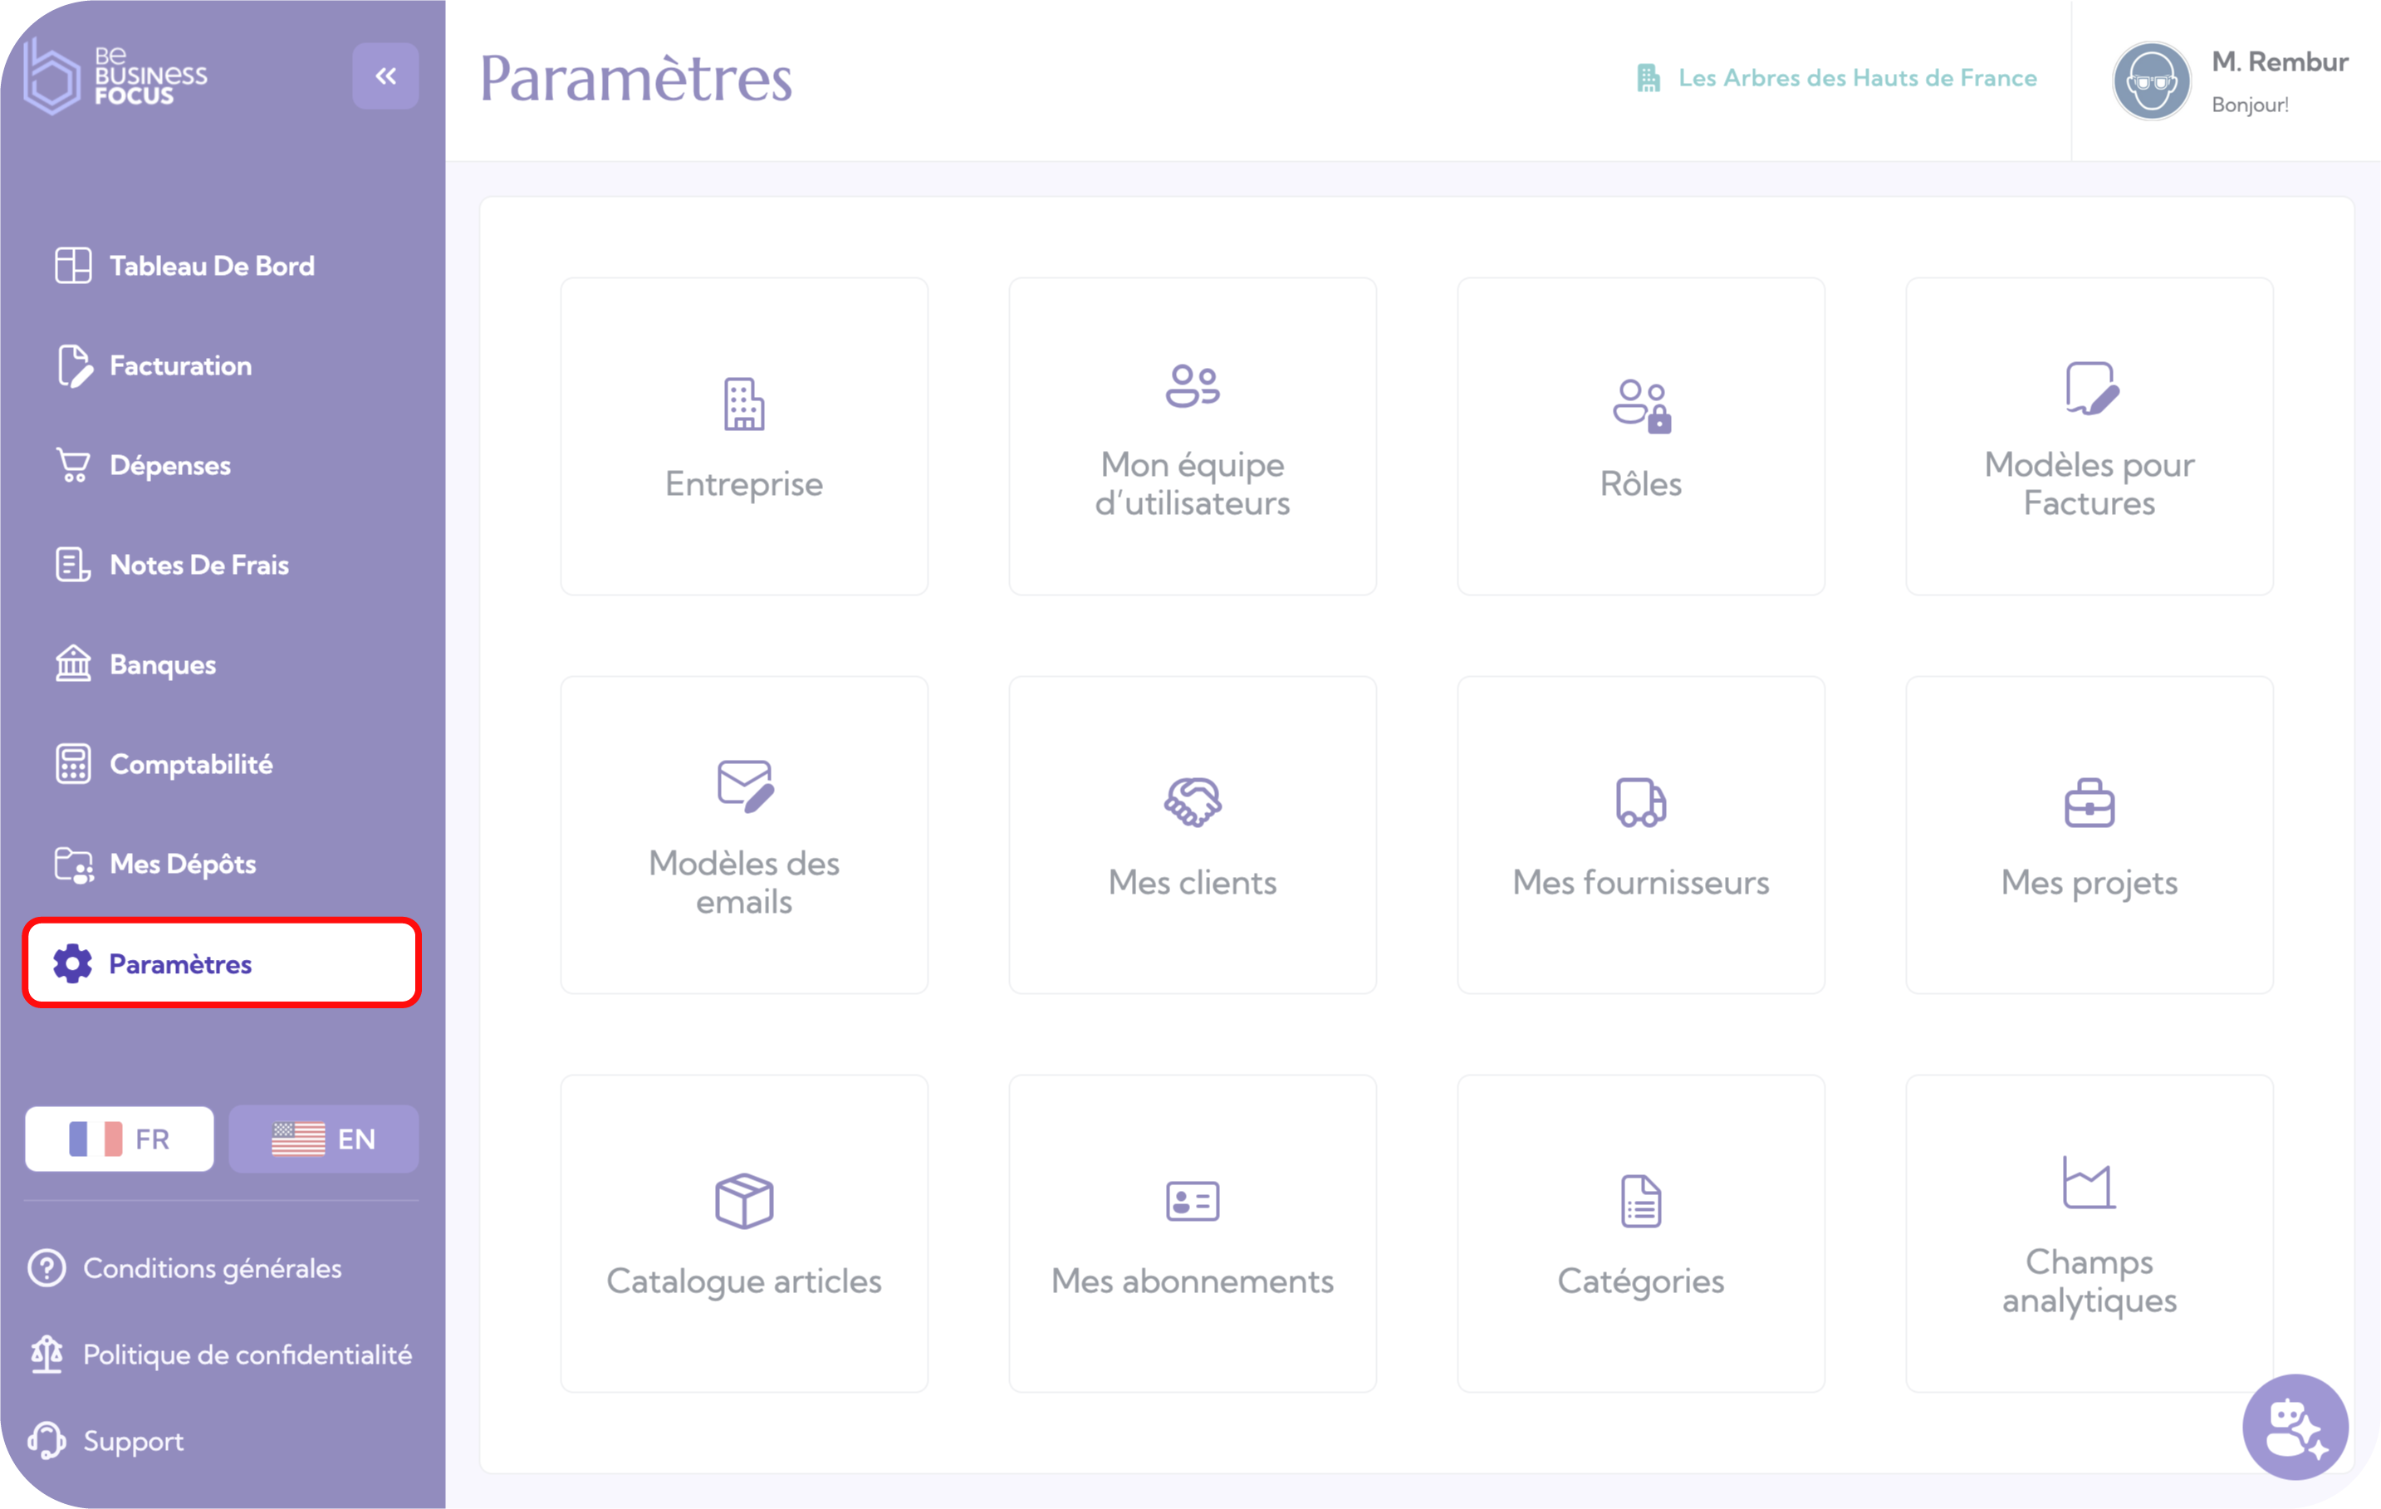Screen dimensions: 2381x1509
Task: Open the Mes abonnements card
Action: tap(1193, 1233)
